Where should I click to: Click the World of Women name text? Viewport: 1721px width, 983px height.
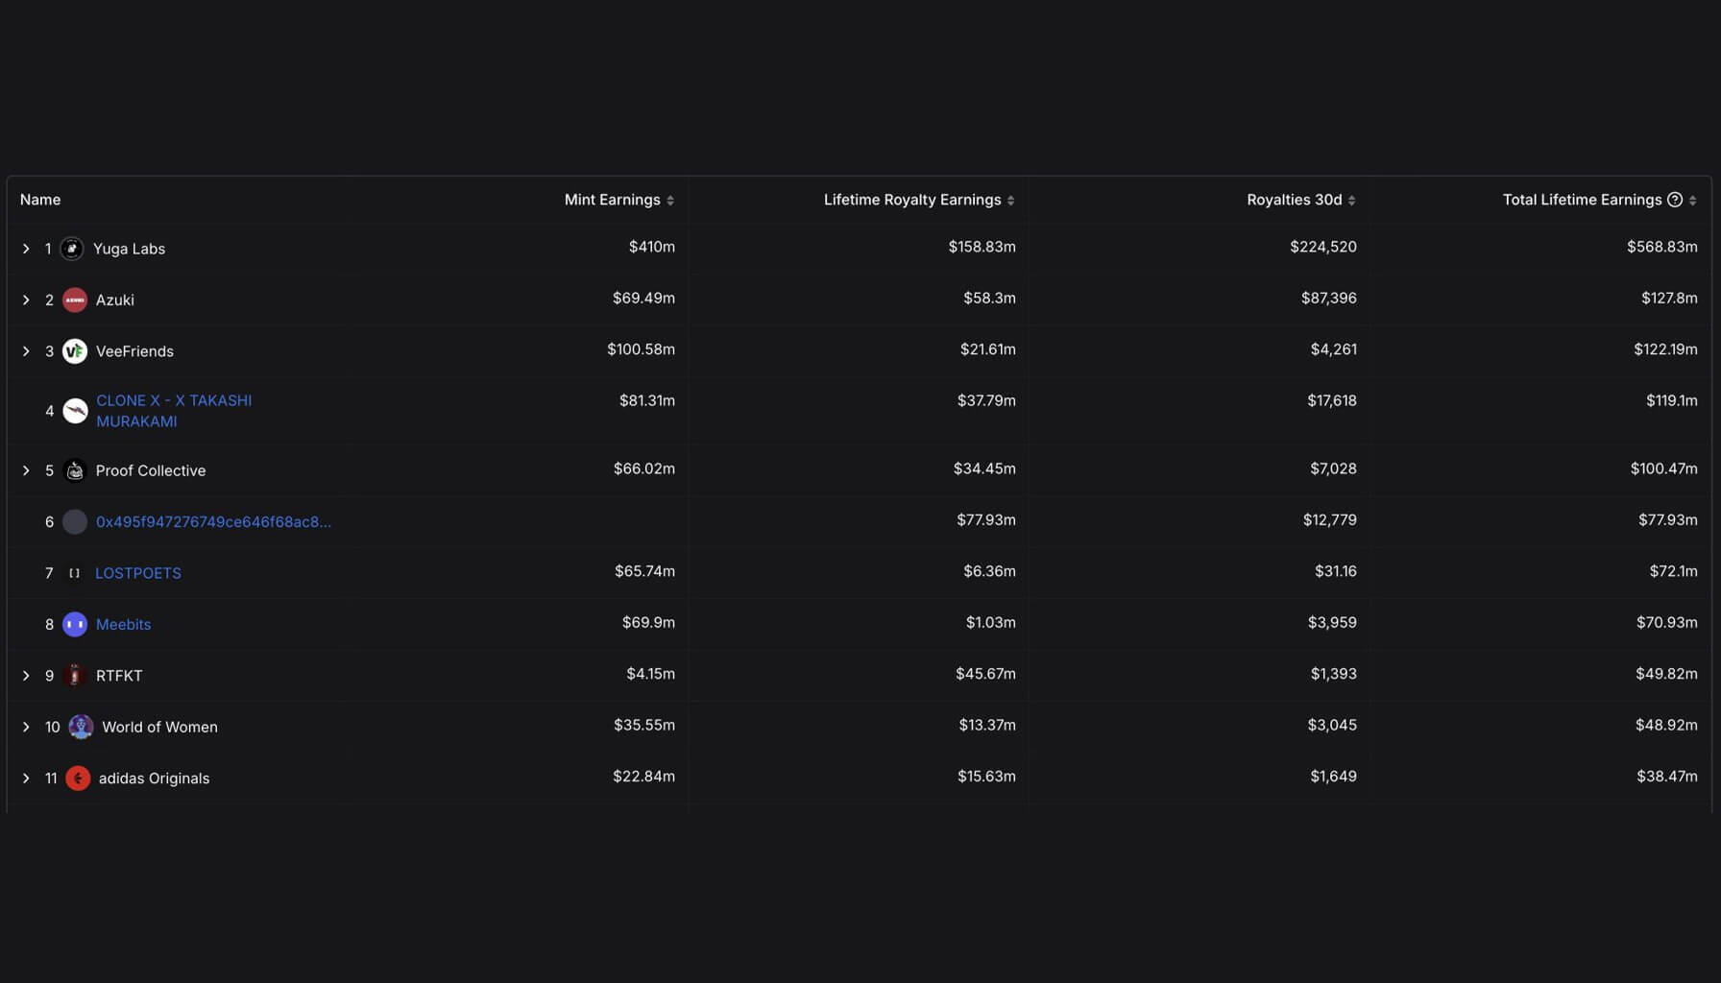pyautogui.click(x=159, y=727)
